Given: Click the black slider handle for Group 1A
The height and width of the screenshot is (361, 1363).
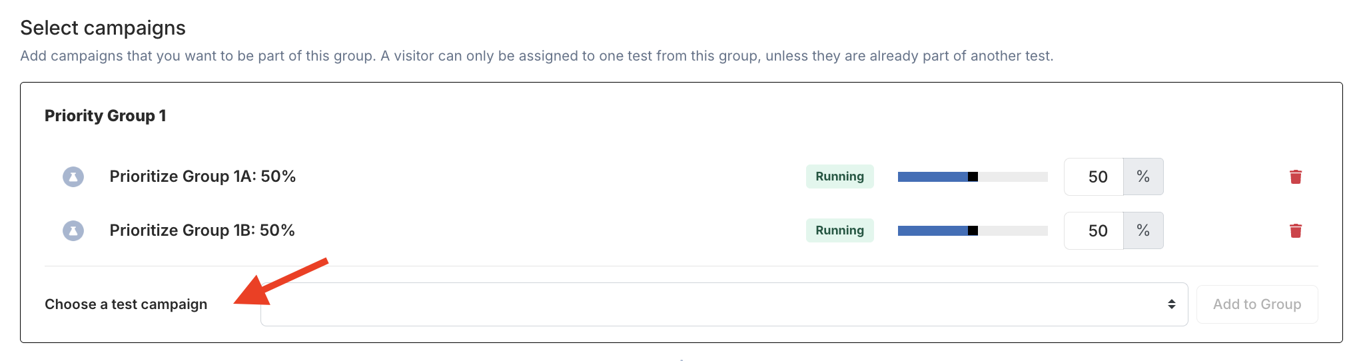Looking at the screenshot, I should click(973, 177).
